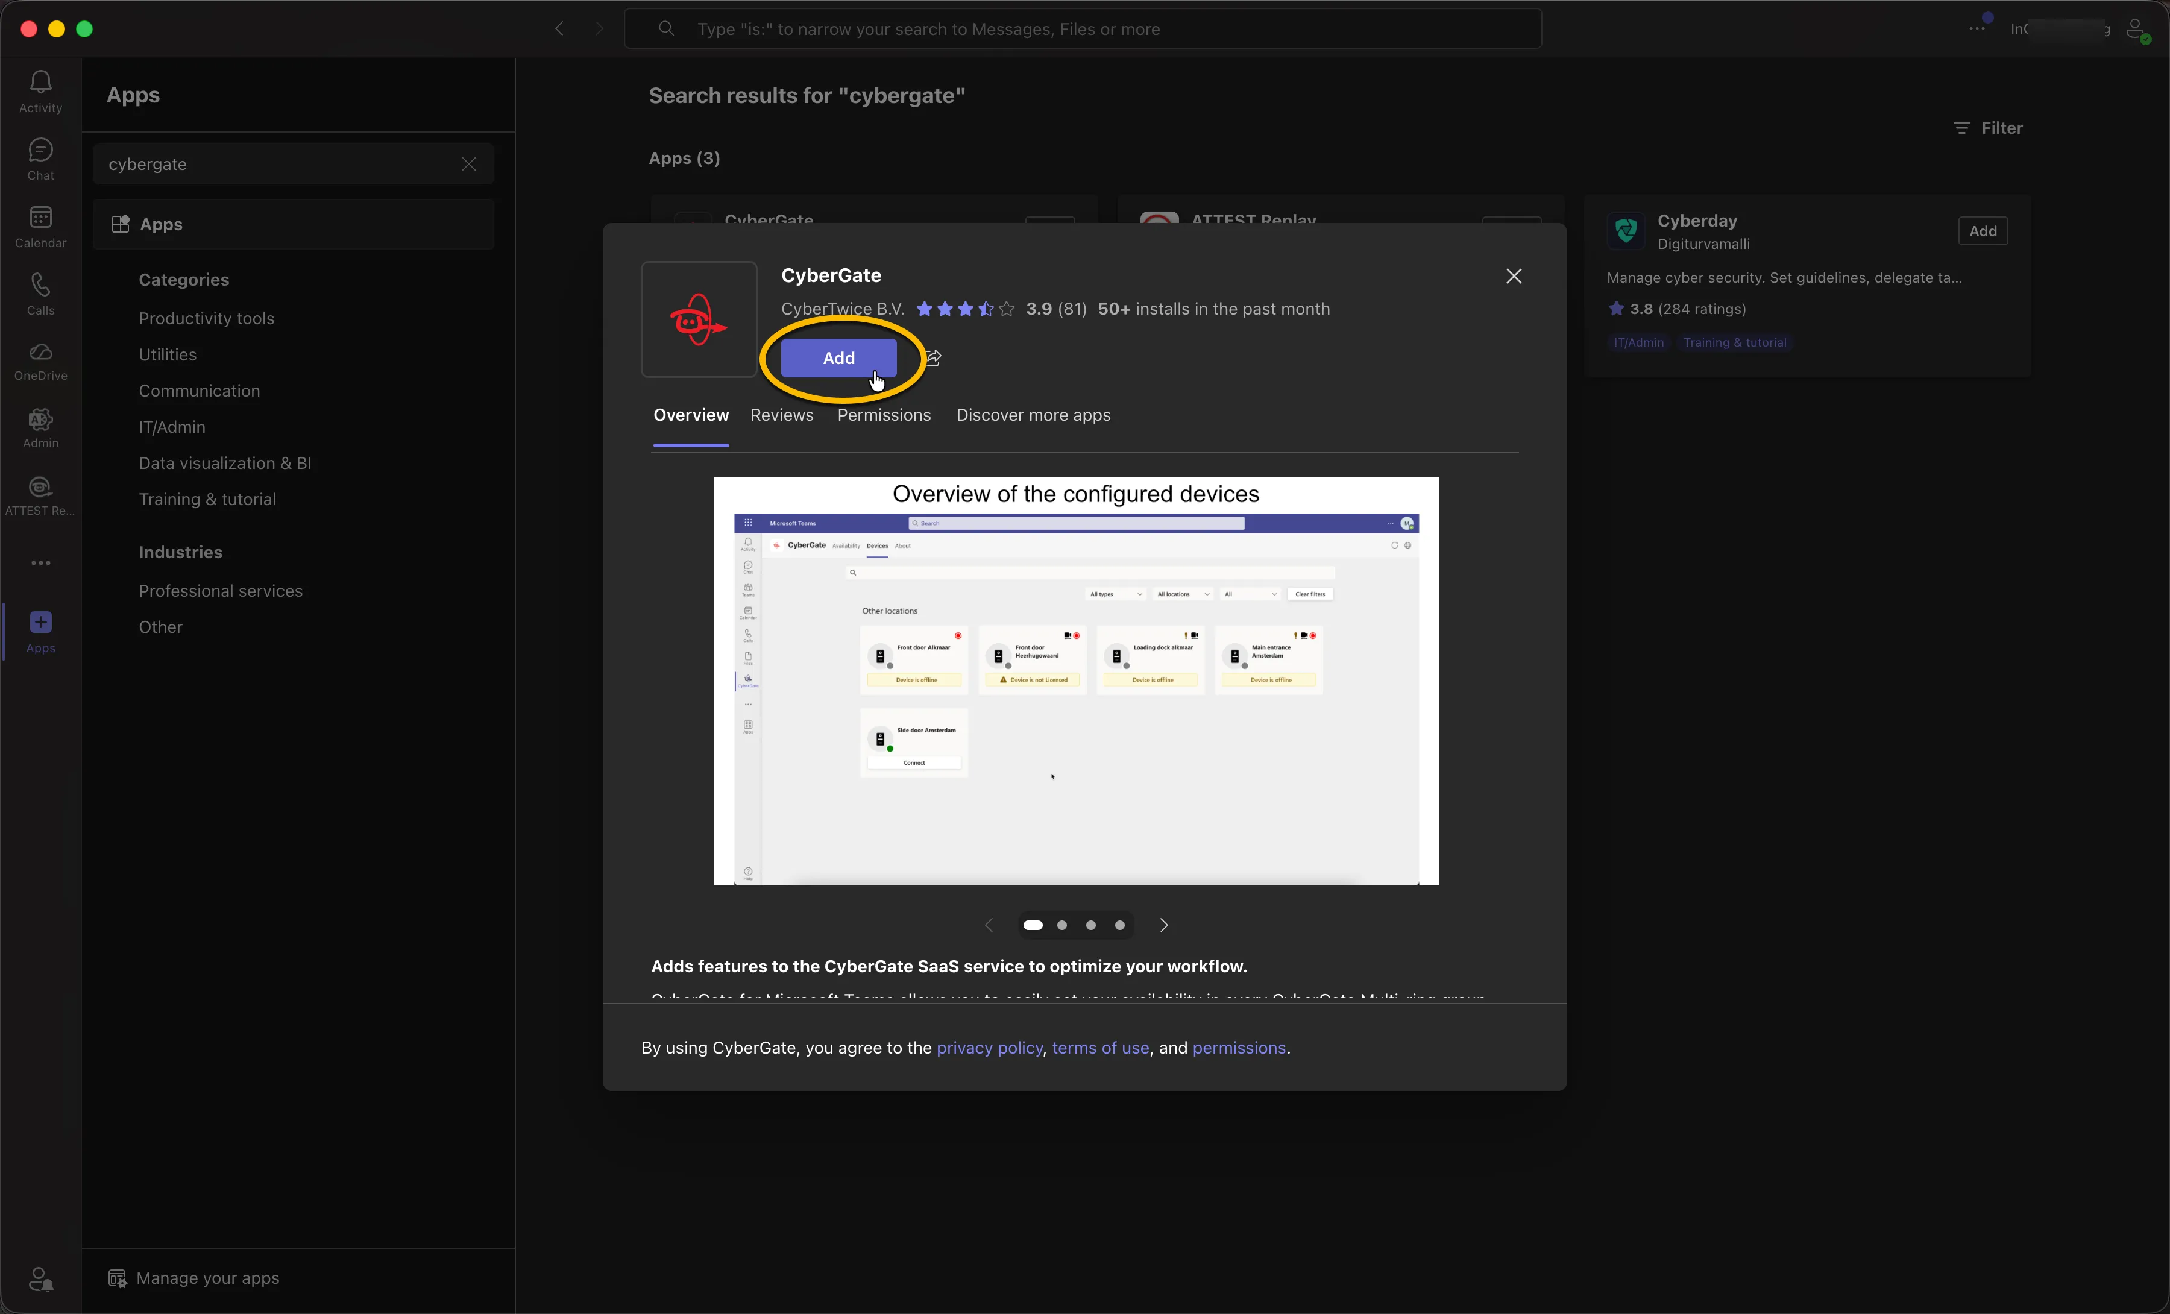Select the first carousel indicator
The width and height of the screenshot is (2170, 1314).
coord(1033,925)
